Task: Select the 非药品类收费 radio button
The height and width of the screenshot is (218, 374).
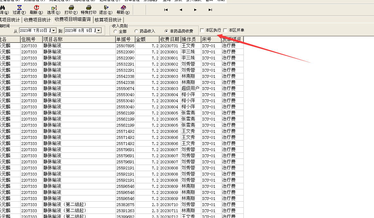Action: pos(167,31)
